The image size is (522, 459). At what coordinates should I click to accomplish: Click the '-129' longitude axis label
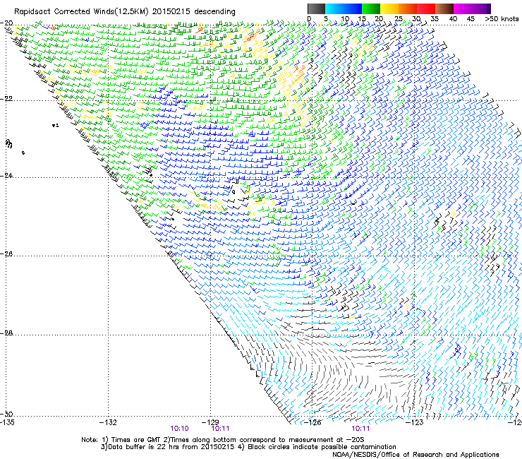[x=210, y=422]
